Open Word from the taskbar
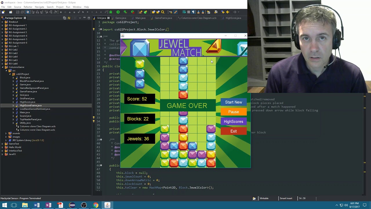Viewport: 371px width, 209px height. click(x=37, y=205)
